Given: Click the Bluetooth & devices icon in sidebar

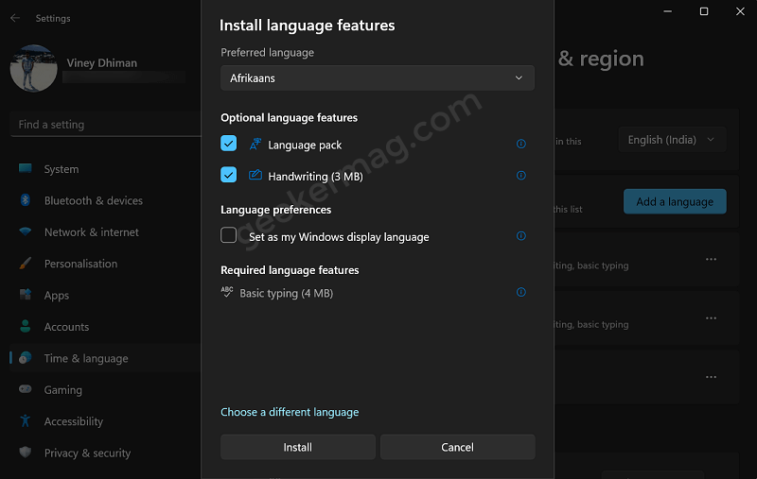Looking at the screenshot, I should (x=26, y=200).
